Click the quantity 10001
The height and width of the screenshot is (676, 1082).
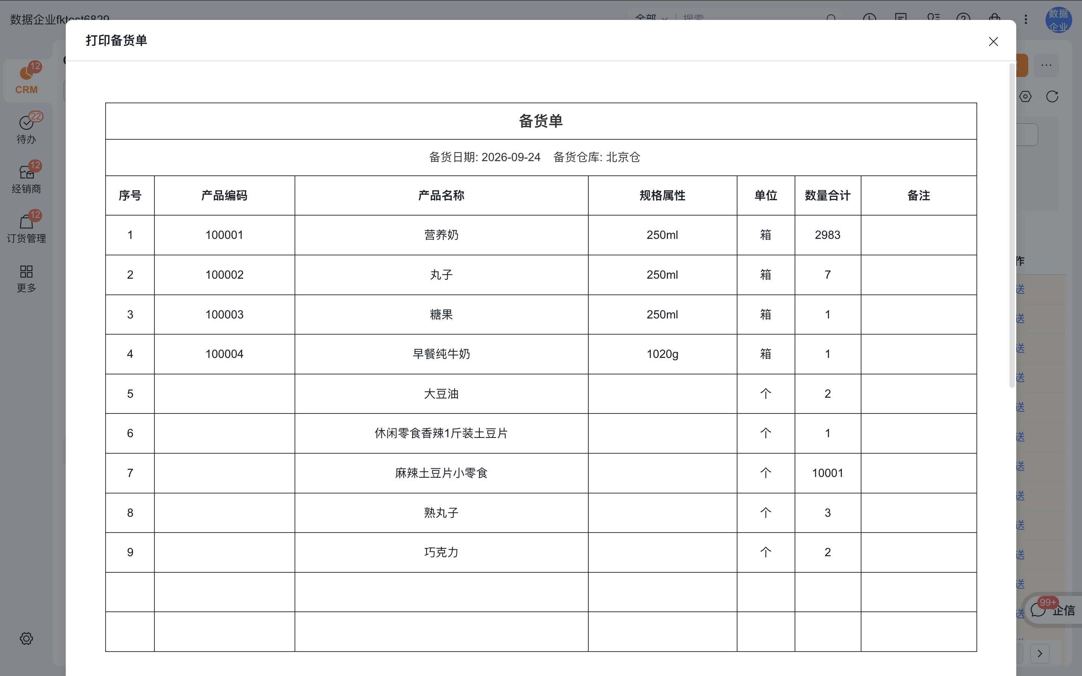click(828, 473)
